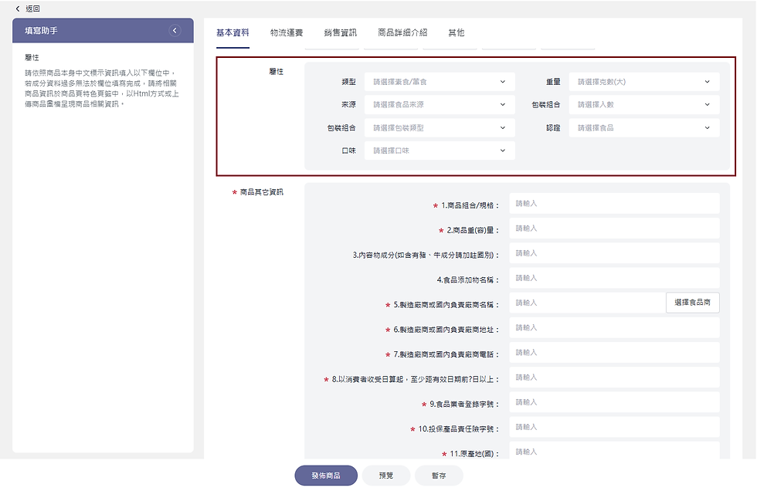The image size is (757, 491).
Task: Click the 11.原產地(國) input field
Action: (x=614, y=451)
